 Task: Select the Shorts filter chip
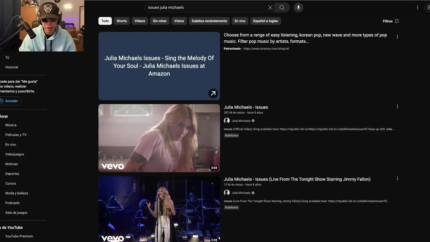point(122,21)
